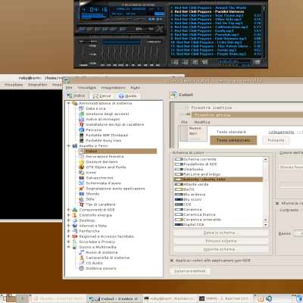Click Valori predefiniti button
This screenshot has height=303, width=303.
tap(190, 271)
